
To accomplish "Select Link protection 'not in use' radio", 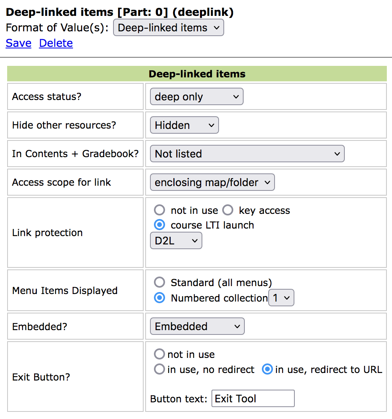I will pos(159,210).
